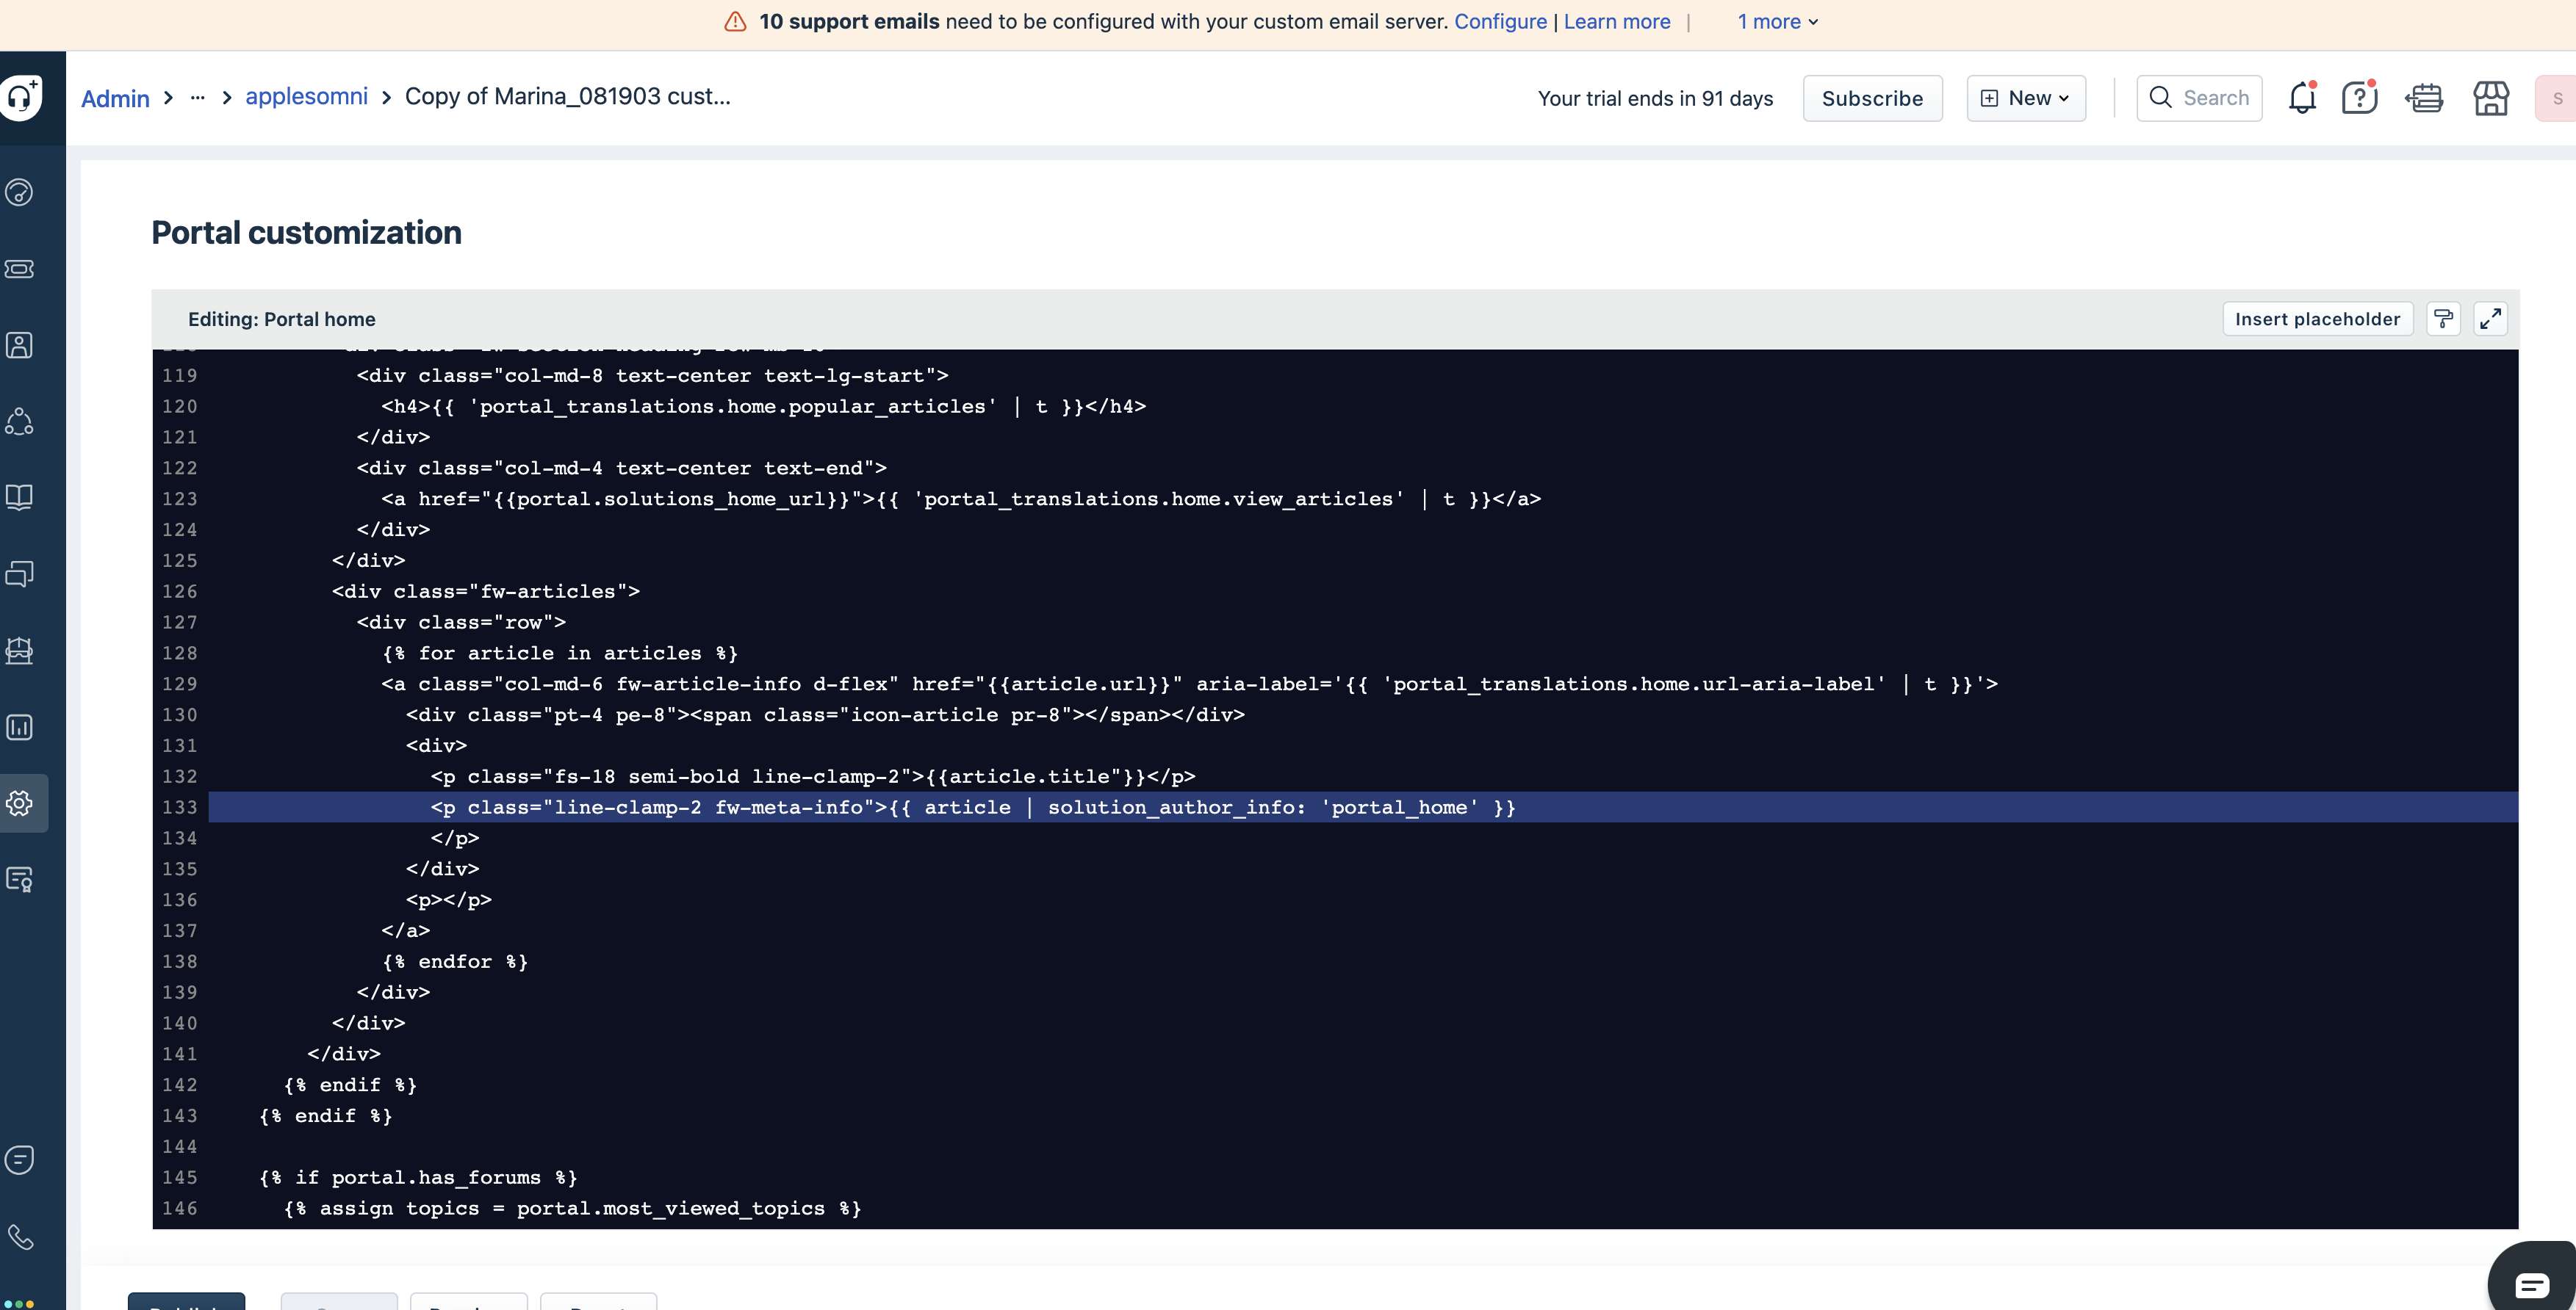Open the marketplace store icon
Screen dimensions: 2576x1310
point(2491,98)
